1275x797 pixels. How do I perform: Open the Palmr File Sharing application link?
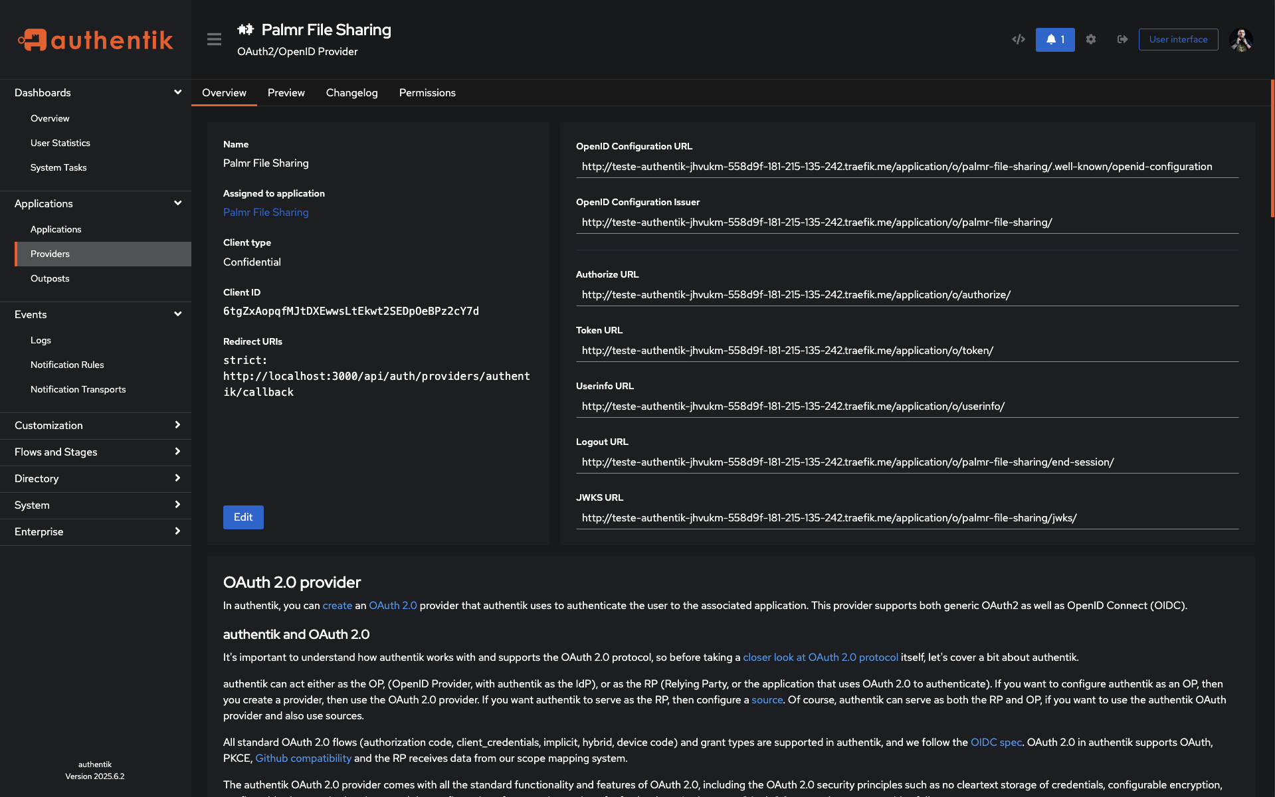(266, 213)
